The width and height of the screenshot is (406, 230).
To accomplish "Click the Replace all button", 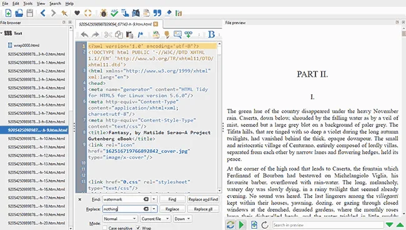I will tap(203, 209).
